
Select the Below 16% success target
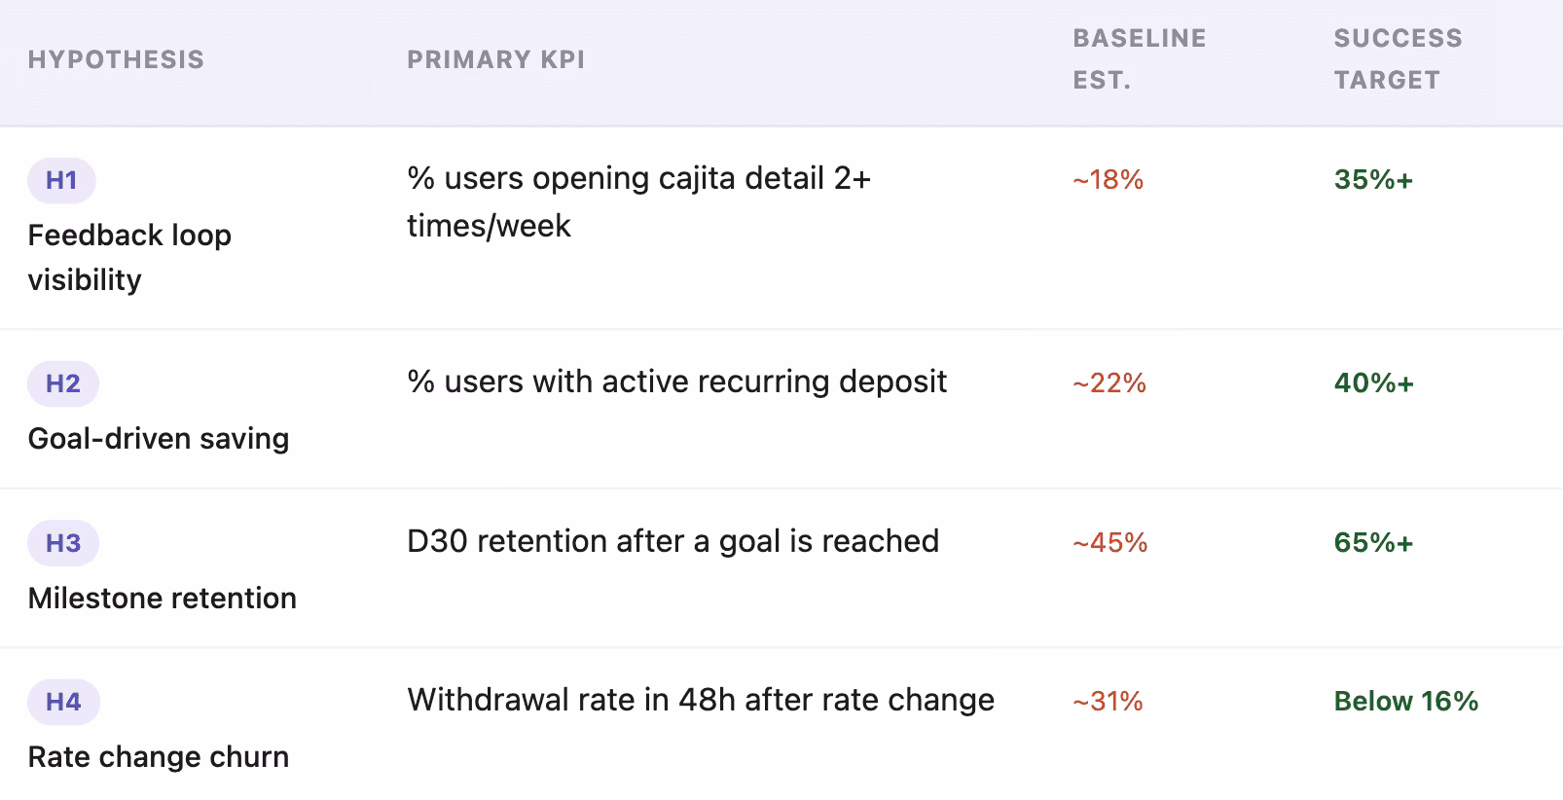(1406, 702)
